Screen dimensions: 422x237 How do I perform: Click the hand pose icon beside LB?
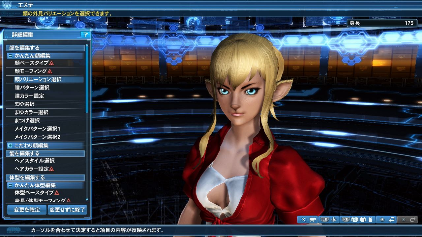coord(334,220)
